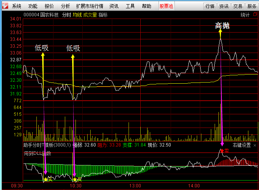Click the 14:00 time axis marker
259x190 pixels.
click(194, 186)
